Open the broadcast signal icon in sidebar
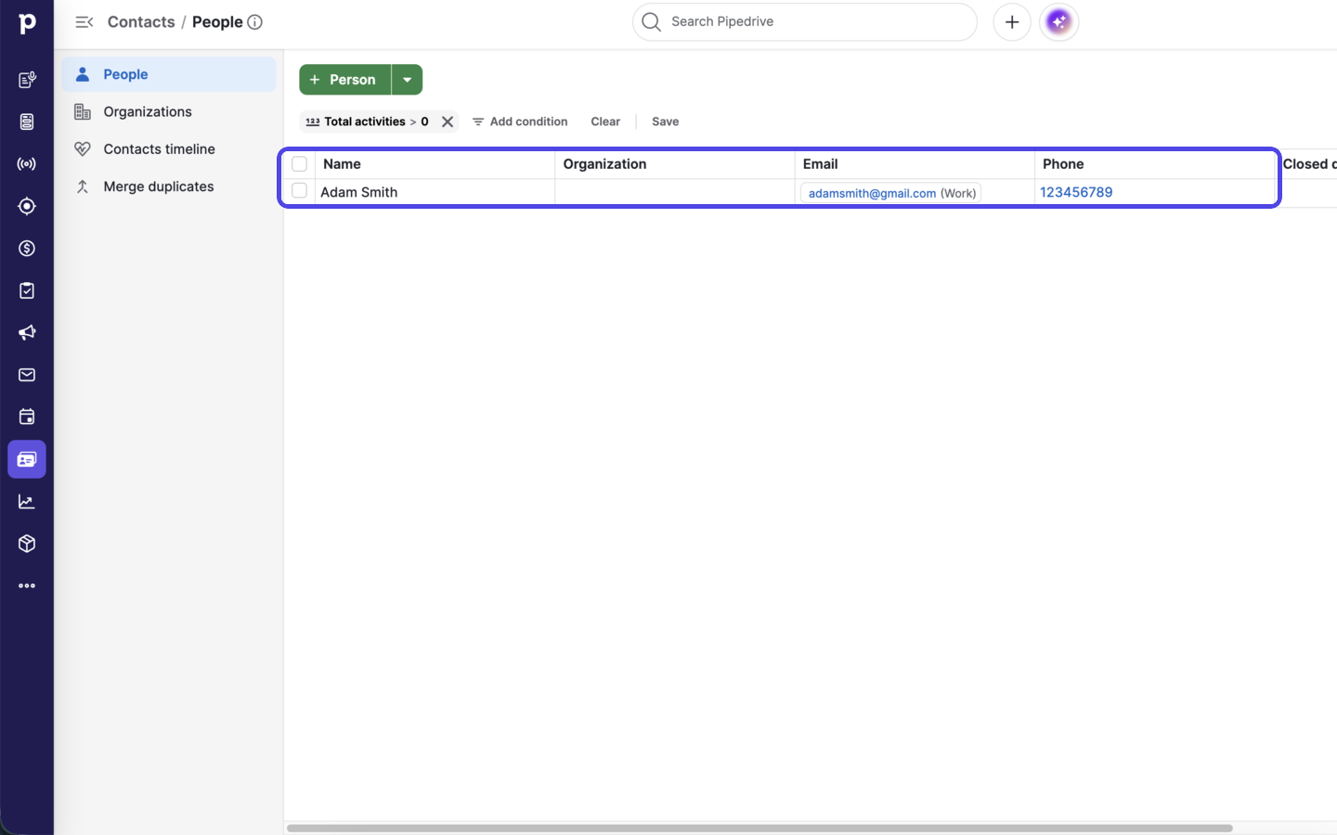Screen dimensions: 1337x835 click(27, 164)
